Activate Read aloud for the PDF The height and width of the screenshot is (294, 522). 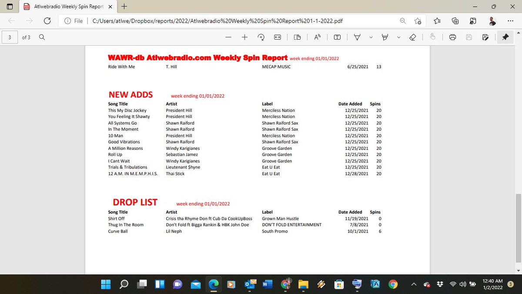click(317, 37)
